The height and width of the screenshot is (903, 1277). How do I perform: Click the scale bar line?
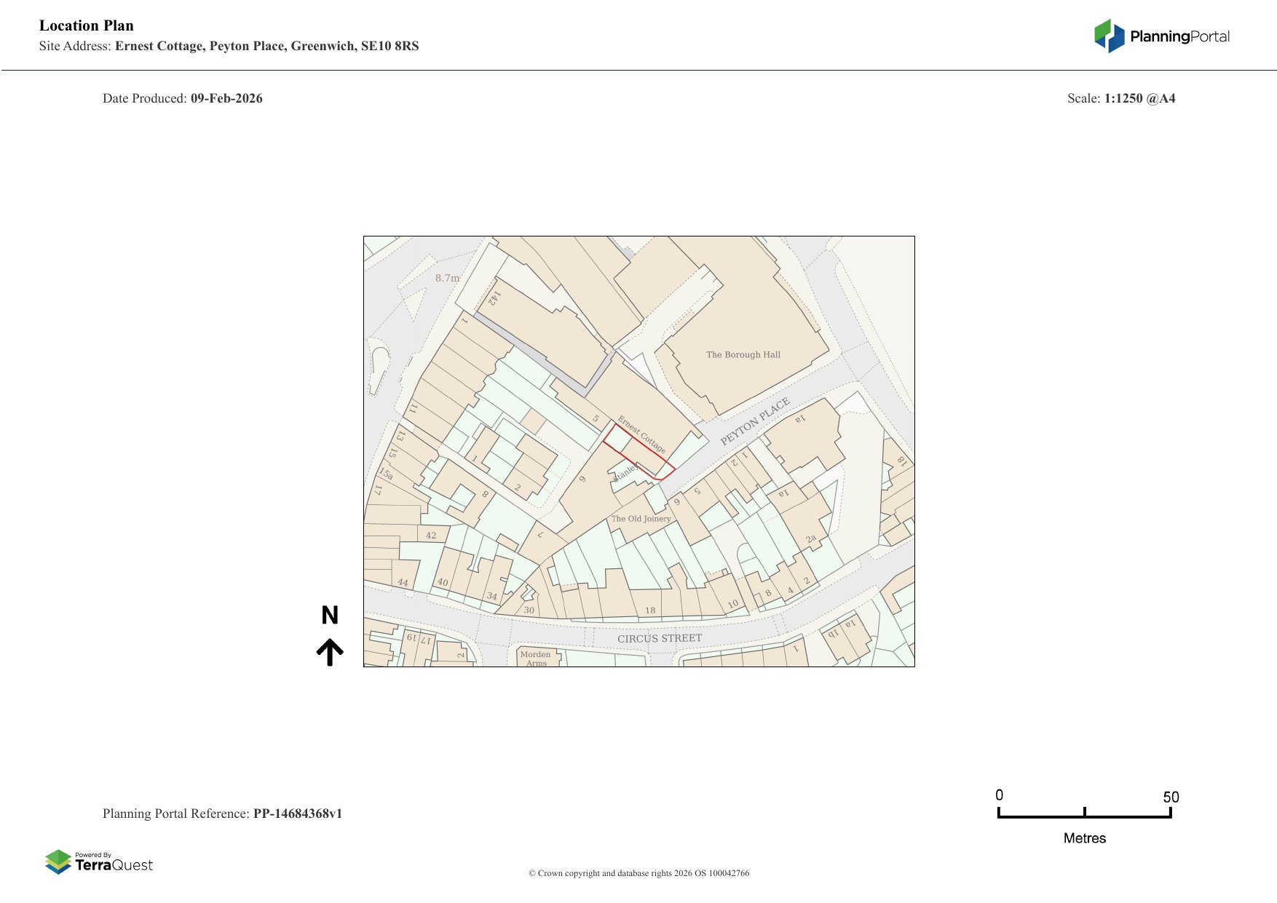[x=1084, y=816]
